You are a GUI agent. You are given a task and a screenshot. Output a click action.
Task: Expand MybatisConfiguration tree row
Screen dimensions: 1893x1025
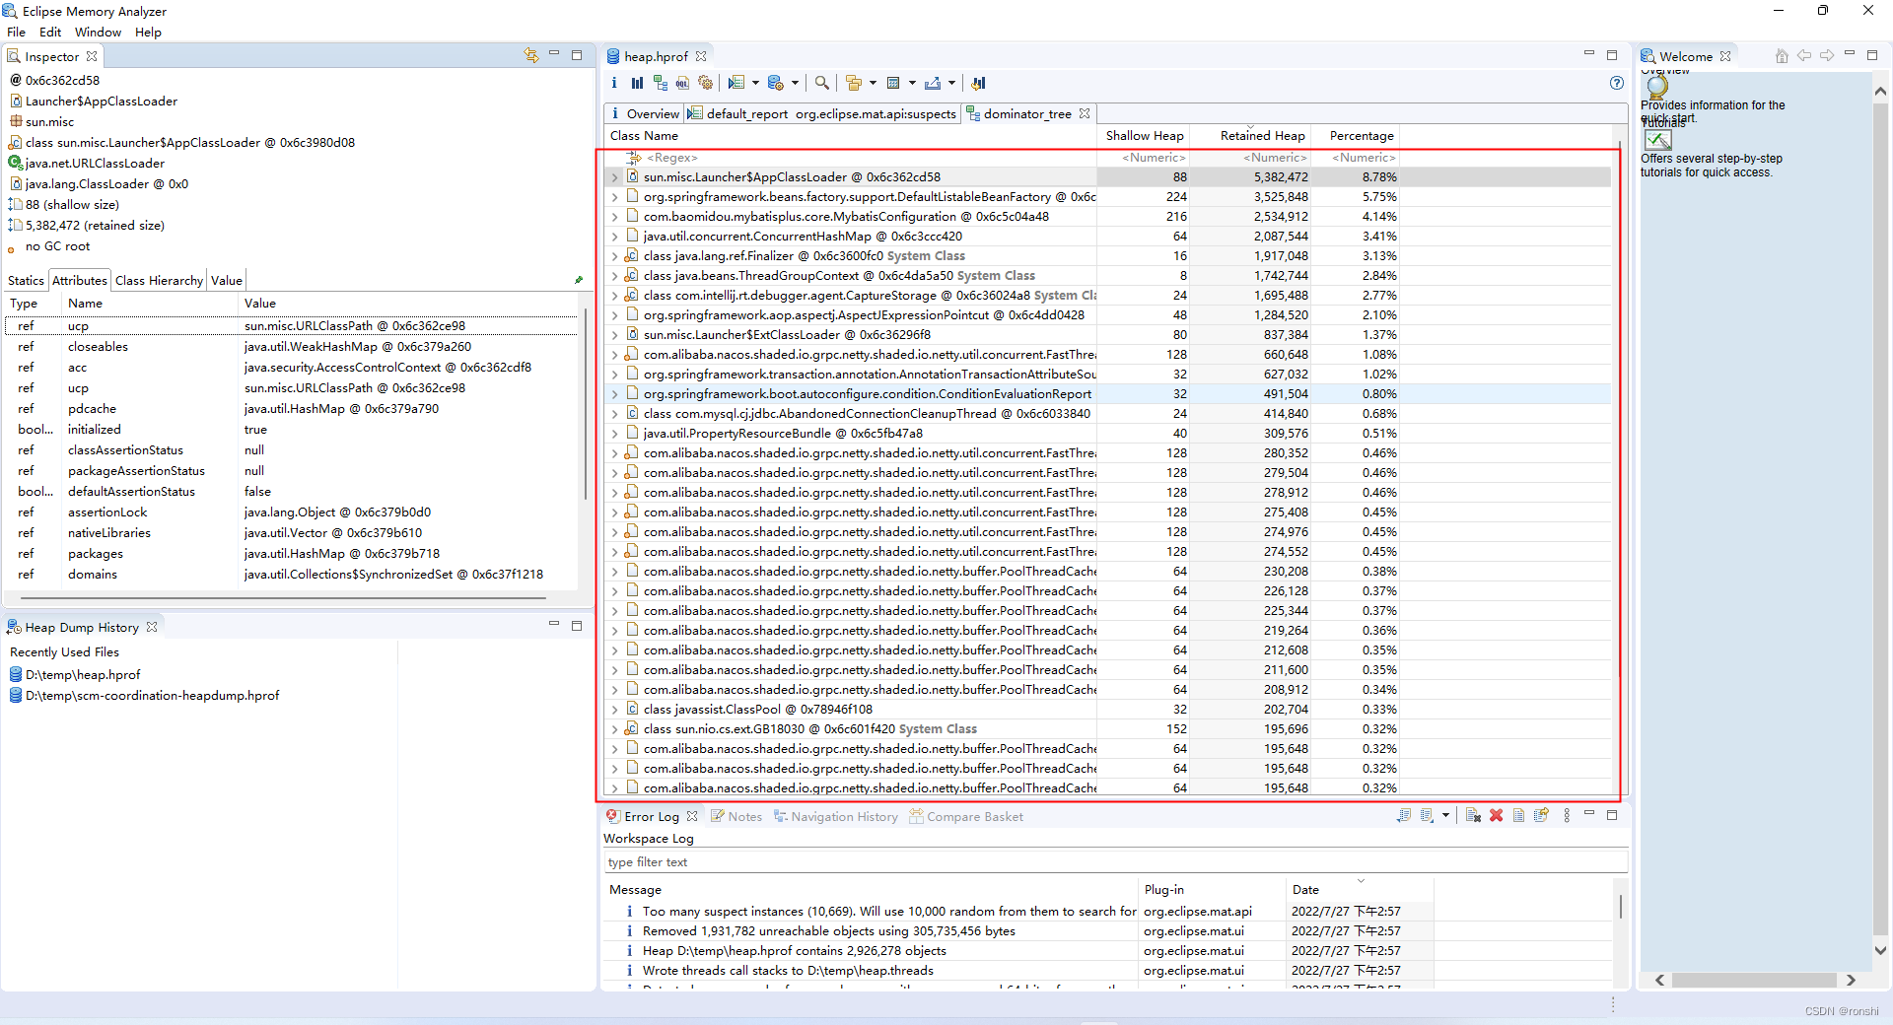pyautogui.click(x=615, y=217)
